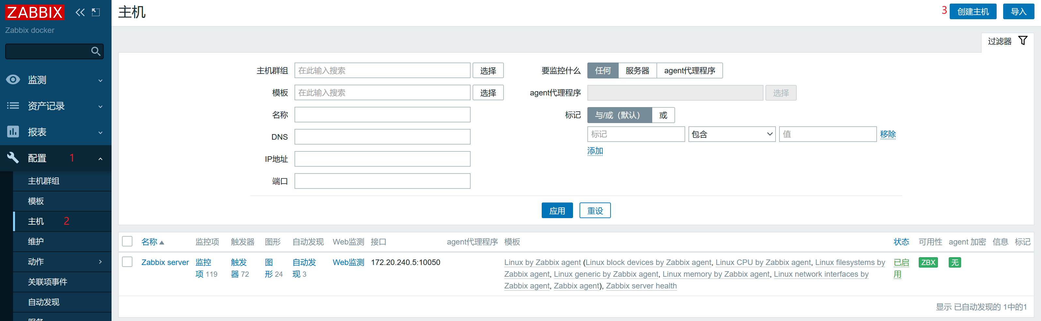This screenshot has height=321, width=1041.
Task: Click the 移除 tag link
Action: (888, 134)
